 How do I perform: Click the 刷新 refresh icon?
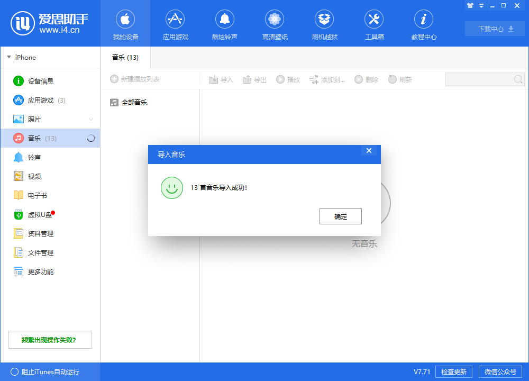(x=400, y=79)
